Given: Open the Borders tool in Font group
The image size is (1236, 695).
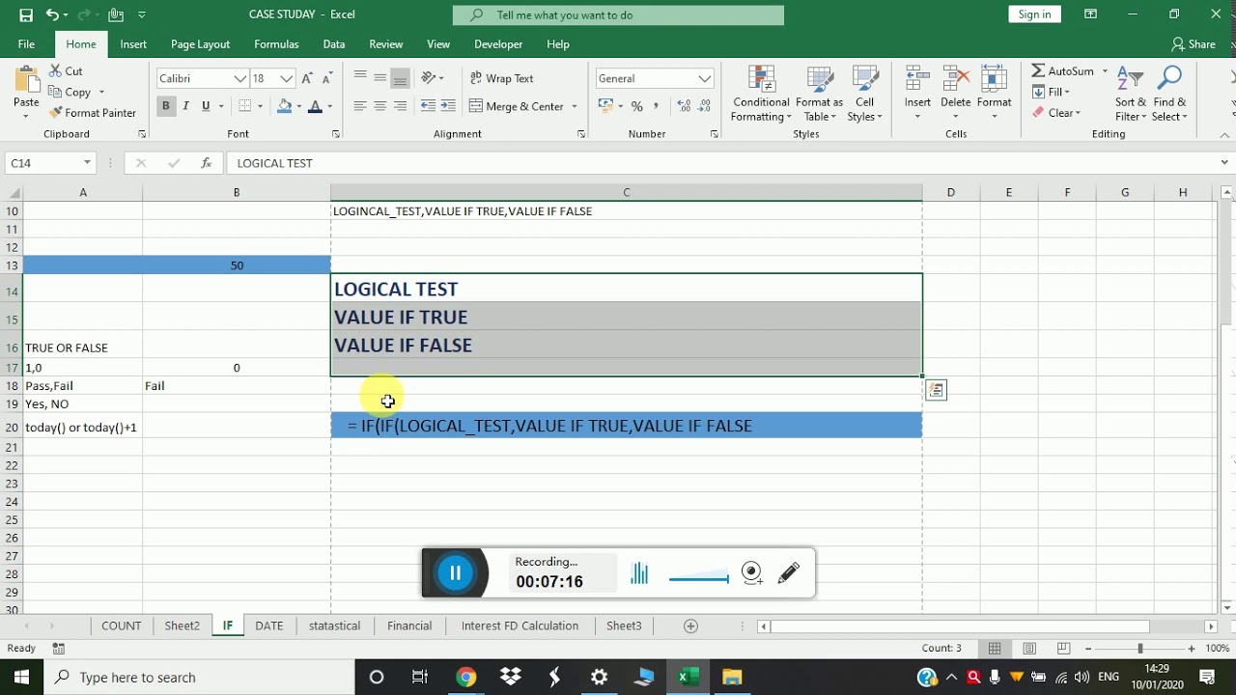Looking at the screenshot, I should (245, 106).
